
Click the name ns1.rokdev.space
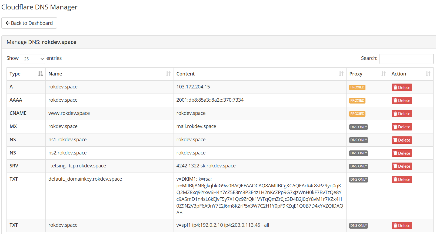[67, 140]
